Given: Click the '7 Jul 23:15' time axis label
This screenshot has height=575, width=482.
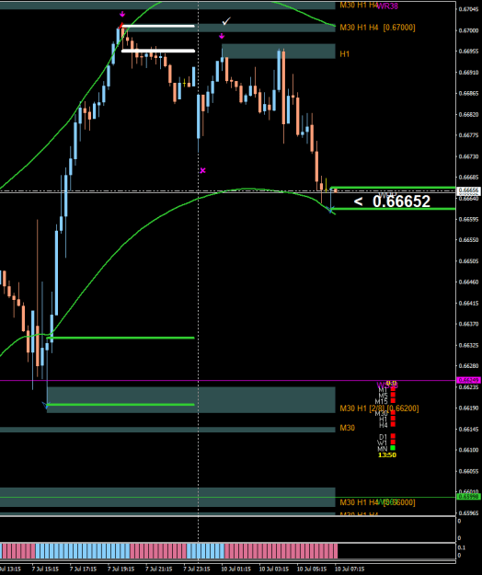Looking at the screenshot, I should (x=197, y=569).
